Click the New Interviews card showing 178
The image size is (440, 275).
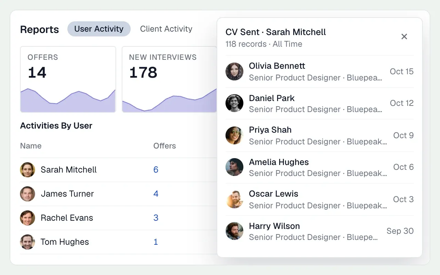pos(169,79)
